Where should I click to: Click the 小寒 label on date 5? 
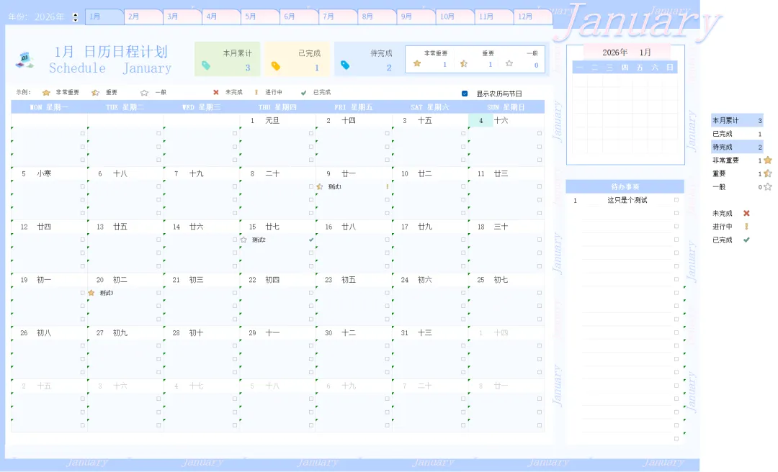(44, 173)
